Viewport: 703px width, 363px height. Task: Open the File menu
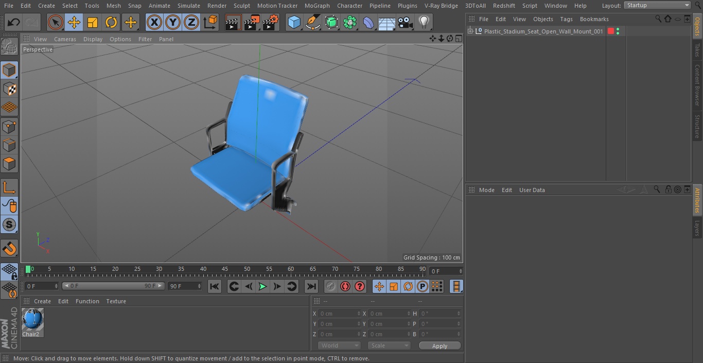pos(9,6)
